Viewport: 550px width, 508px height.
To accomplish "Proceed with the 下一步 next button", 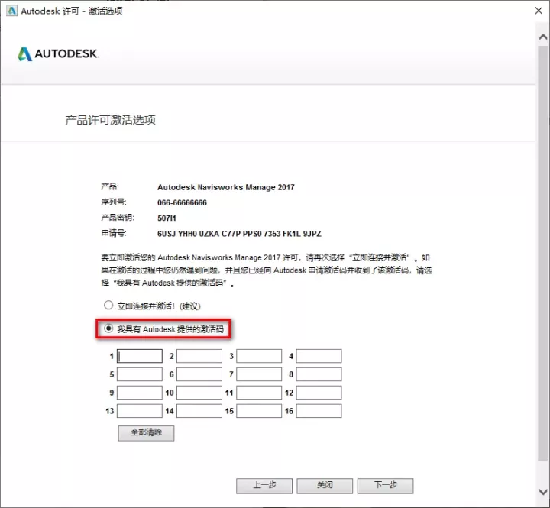I will [385, 486].
